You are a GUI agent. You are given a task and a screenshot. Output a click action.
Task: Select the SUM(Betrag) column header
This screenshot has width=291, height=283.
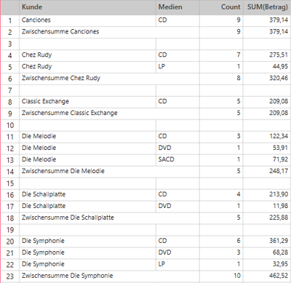point(267,7)
